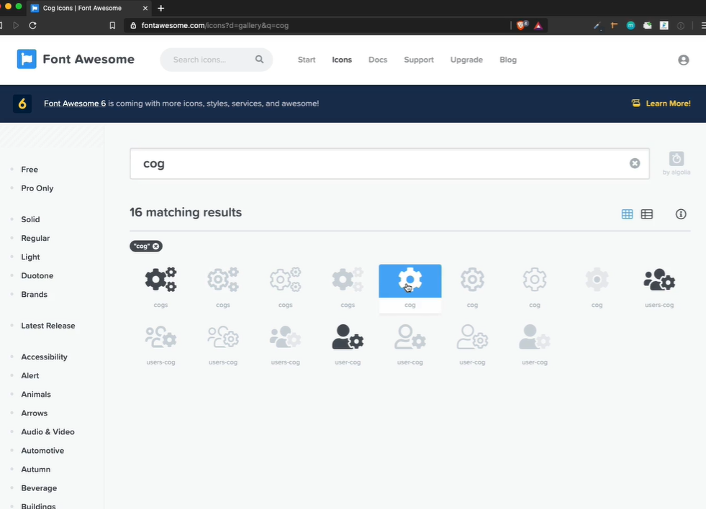Filter by Free icons
Image resolution: width=706 pixels, height=509 pixels.
click(x=30, y=170)
